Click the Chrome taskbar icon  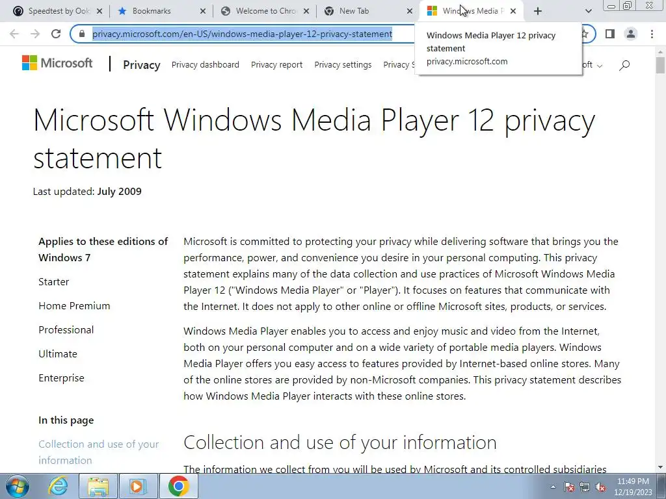(x=178, y=486)
